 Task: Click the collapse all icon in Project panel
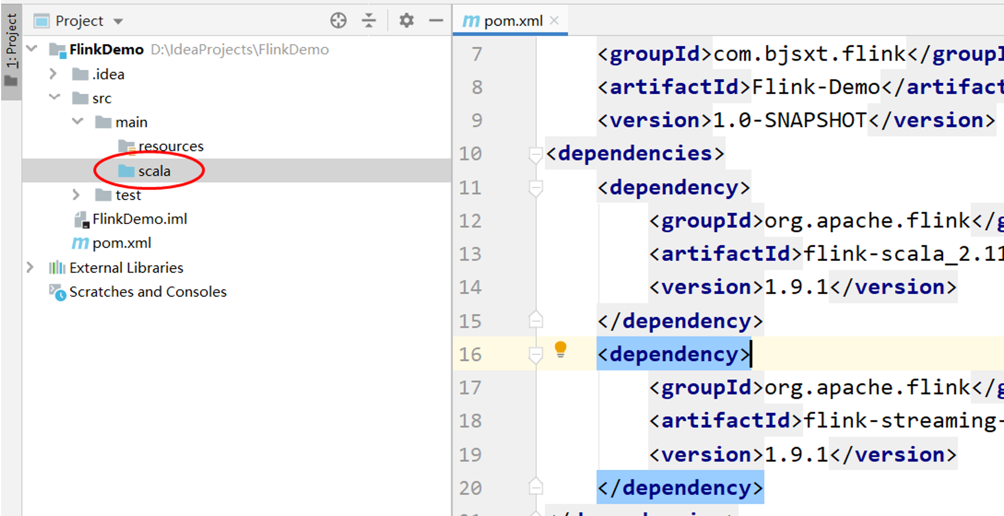369,21
